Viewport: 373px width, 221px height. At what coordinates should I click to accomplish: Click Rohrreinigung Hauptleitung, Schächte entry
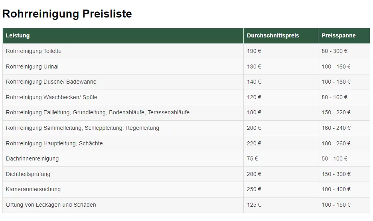coord(54,143)
